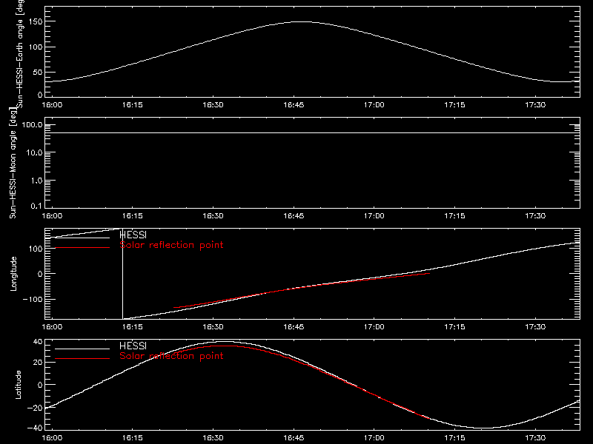Click 20 tick on Latitude axis
This screenshot has height=444, width=593.
(38, 362)
